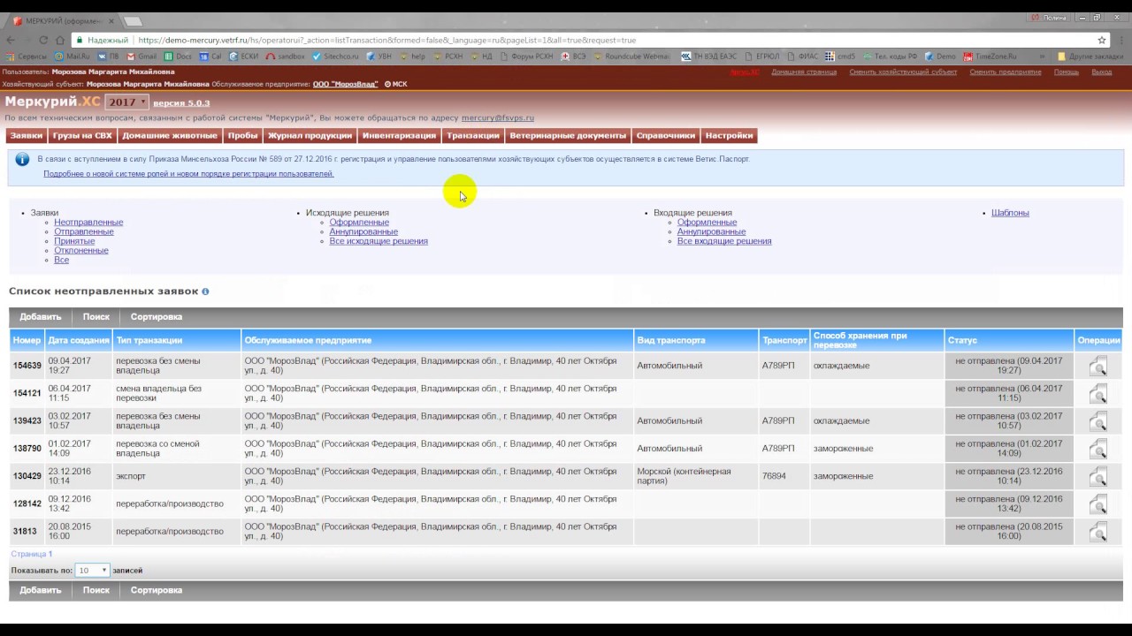Open view icon for request 154121
The image size is (1132, 636).
pyautogui.click(x=1098, y=393)
